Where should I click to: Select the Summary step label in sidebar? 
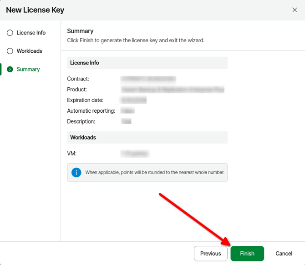click(x=28, y=69)
